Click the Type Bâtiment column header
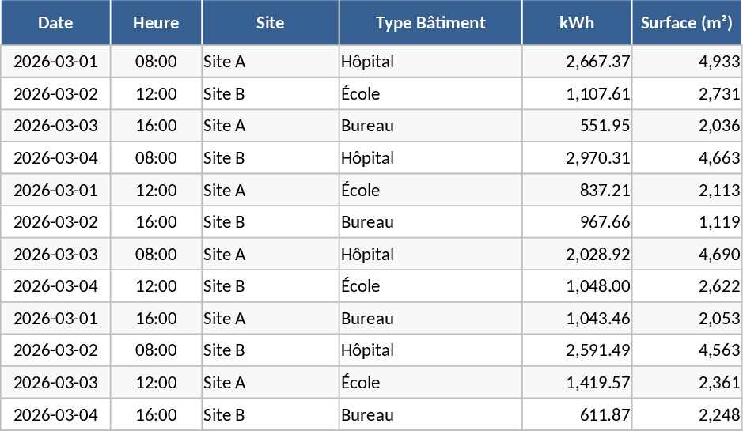Viewport: 743px width, 431px height. (430, 23)
